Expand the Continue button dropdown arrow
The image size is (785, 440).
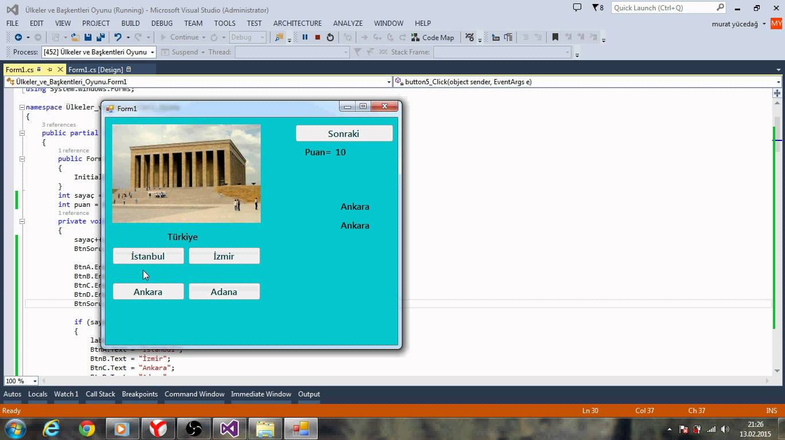tap(204, 37)
